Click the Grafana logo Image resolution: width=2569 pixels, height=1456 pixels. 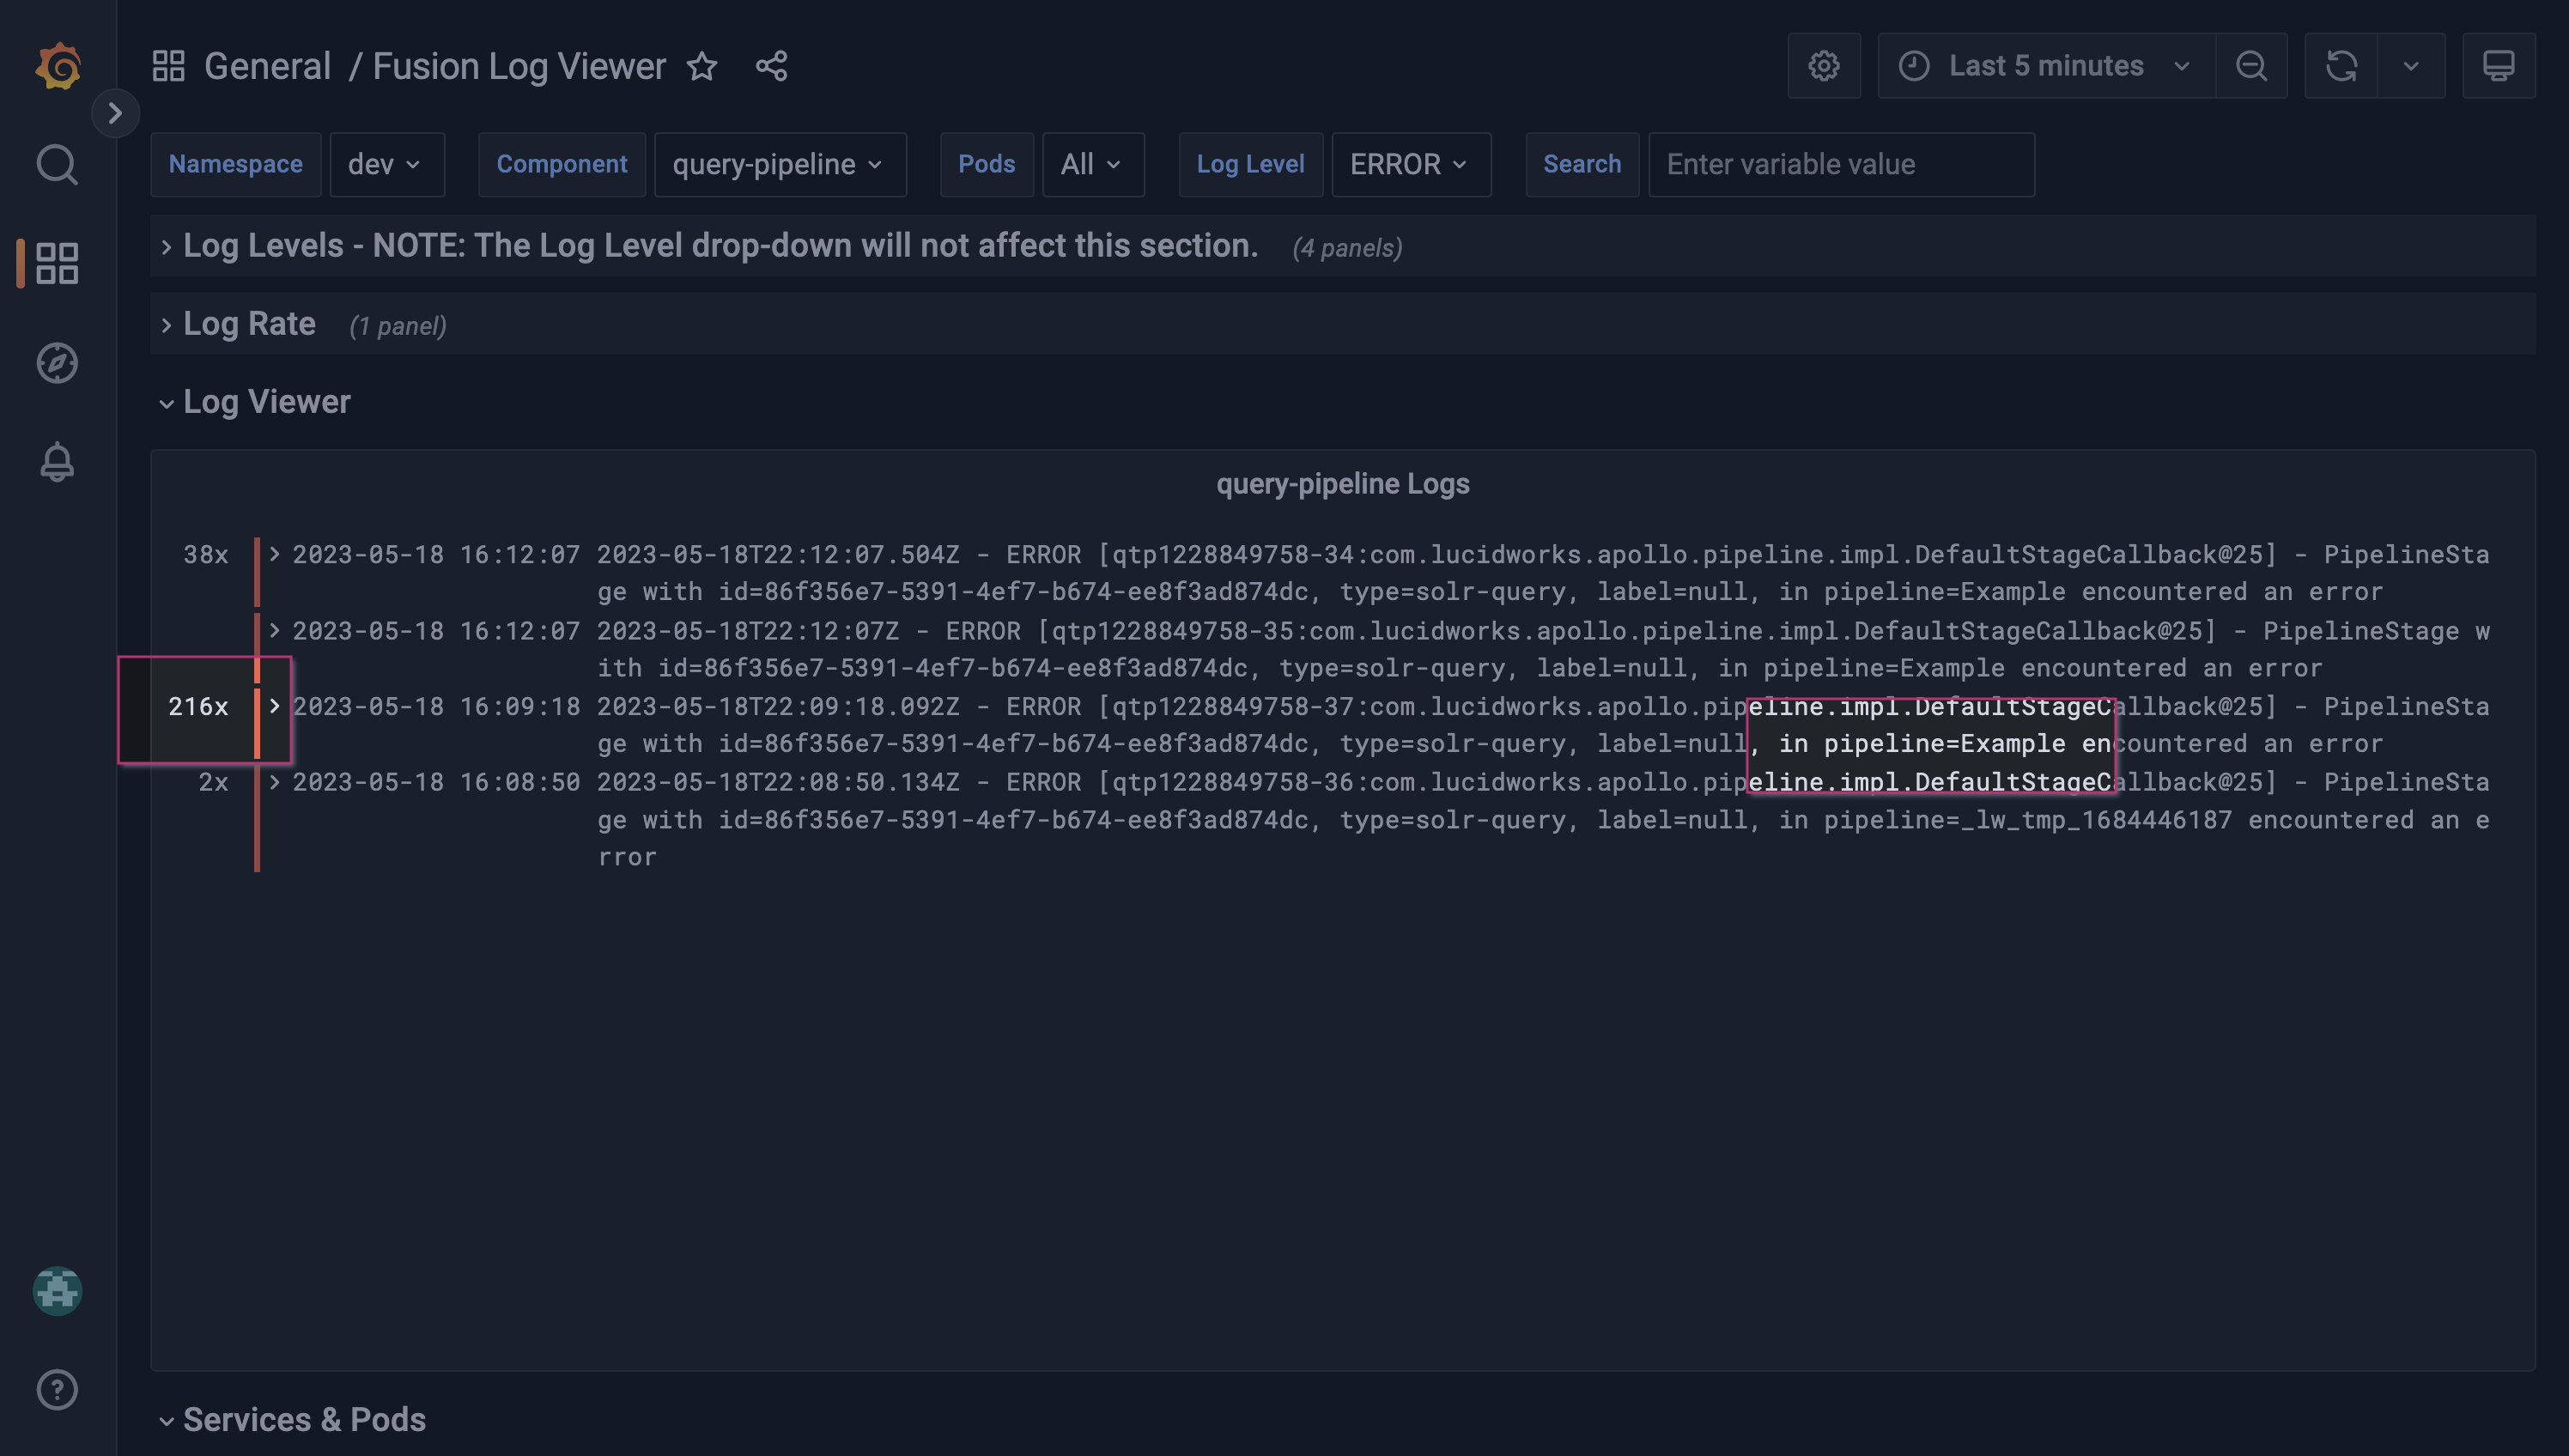point(57,66)
